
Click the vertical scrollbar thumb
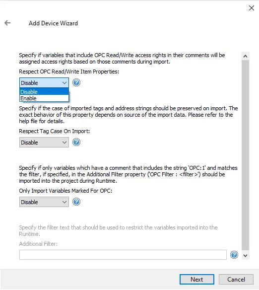point(245,155)
